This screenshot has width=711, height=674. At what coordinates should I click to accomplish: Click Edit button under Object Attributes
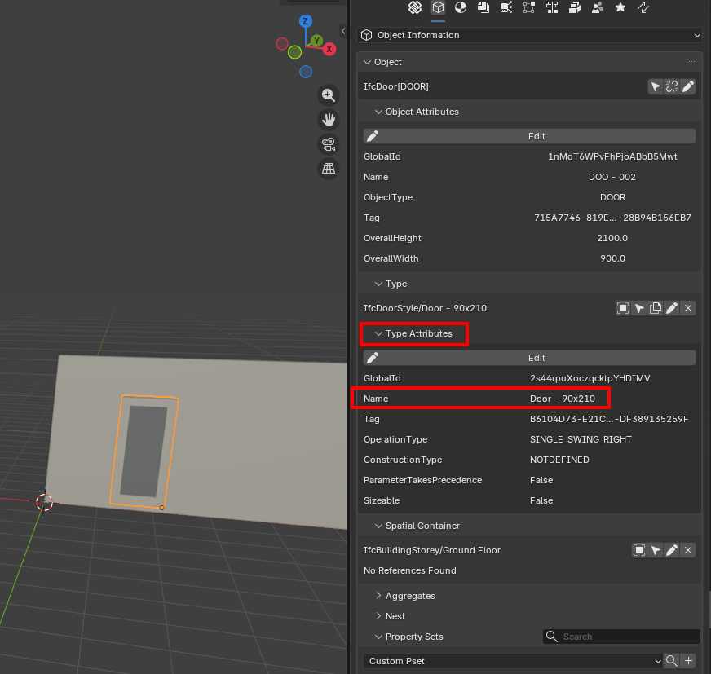530,136
